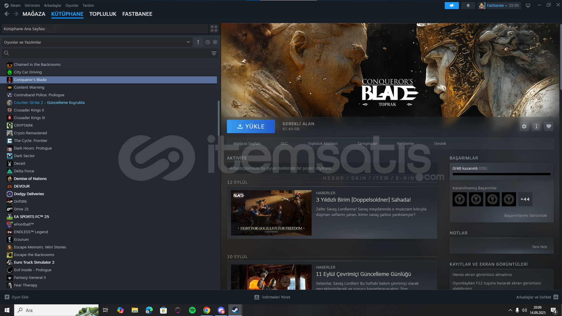Click the library search field
Image resolution: width=562 pixels, height=316 pixels.
[110, 53]
